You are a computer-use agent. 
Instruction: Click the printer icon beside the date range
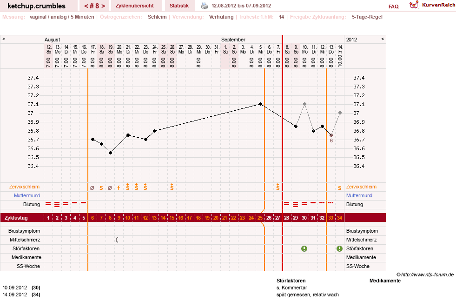coord(205,6)
